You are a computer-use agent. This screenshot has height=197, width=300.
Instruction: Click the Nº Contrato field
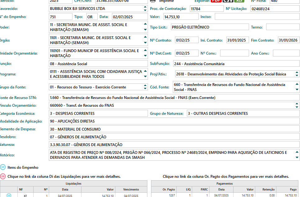click(187, 40)
